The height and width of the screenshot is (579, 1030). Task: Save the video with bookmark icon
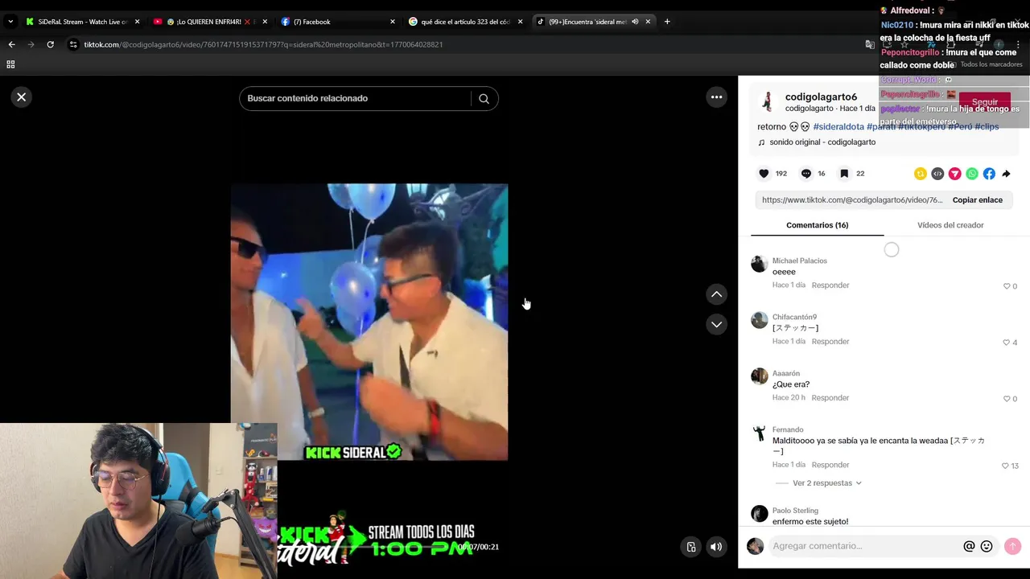pyautogui.click(x=844, y=174)
